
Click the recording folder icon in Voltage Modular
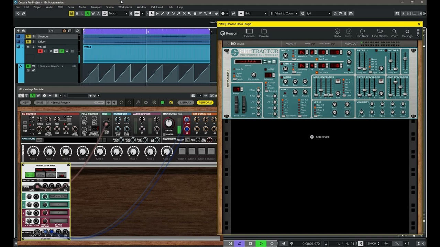[187, 140]
